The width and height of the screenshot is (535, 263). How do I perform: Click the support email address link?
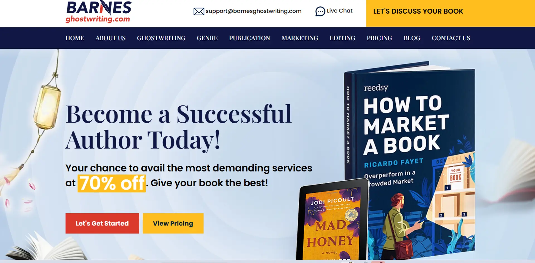(x=253, y=11)
